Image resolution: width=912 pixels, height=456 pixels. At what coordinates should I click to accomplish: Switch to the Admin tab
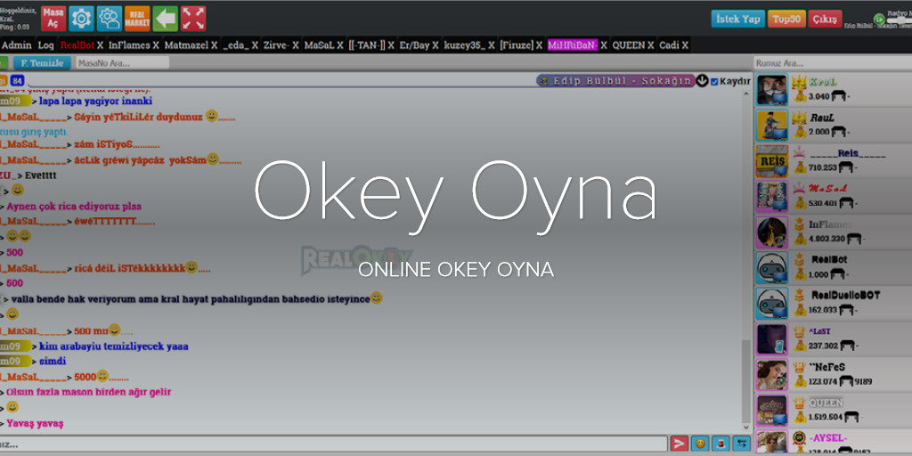click(x=17, y=45)
